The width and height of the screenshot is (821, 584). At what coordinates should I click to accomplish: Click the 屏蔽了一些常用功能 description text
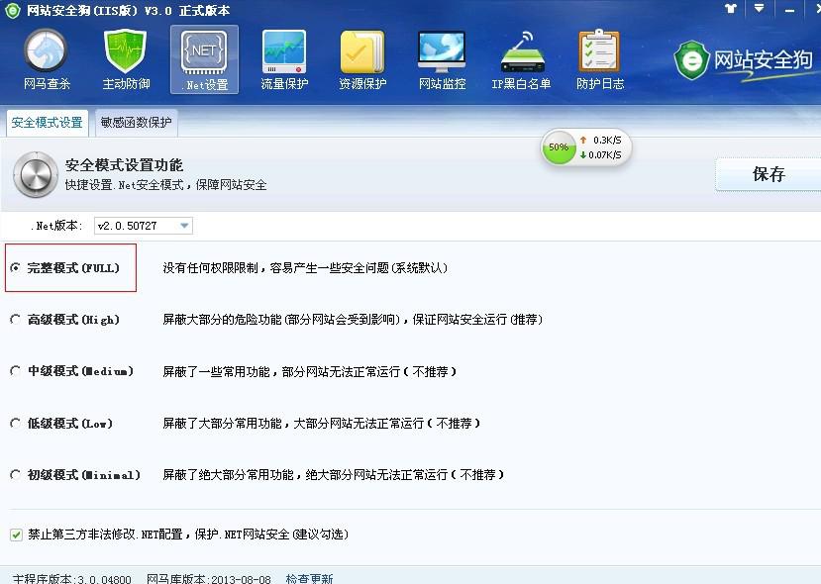tap(309, 371)
